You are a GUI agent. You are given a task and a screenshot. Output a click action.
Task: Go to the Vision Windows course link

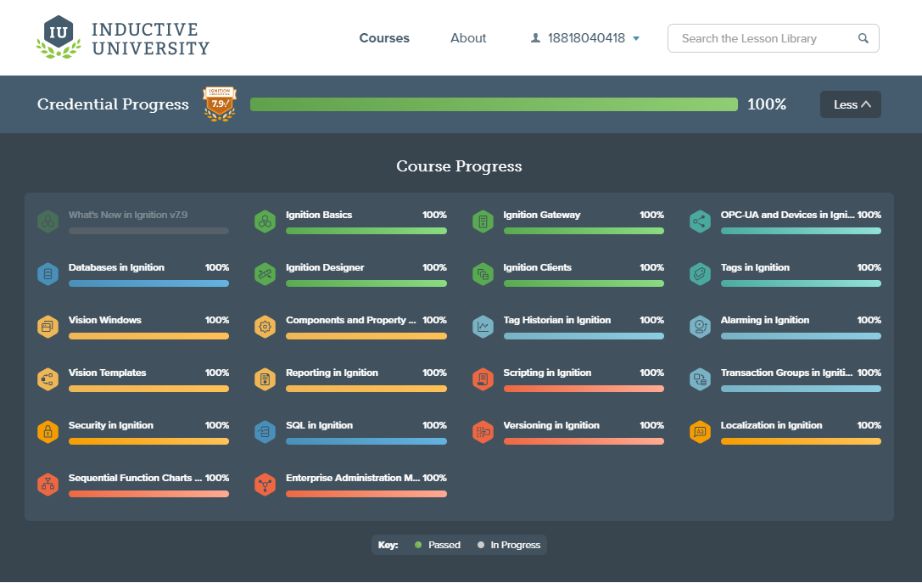pos(104,320)
